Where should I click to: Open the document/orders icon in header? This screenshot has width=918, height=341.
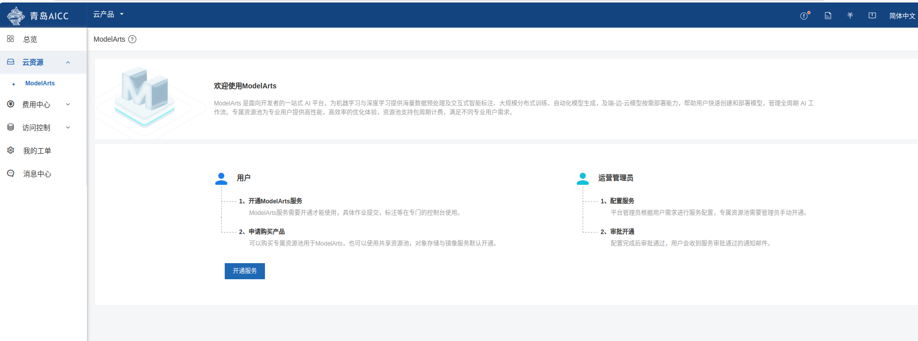pyautogui.click(x=828, y=16)
